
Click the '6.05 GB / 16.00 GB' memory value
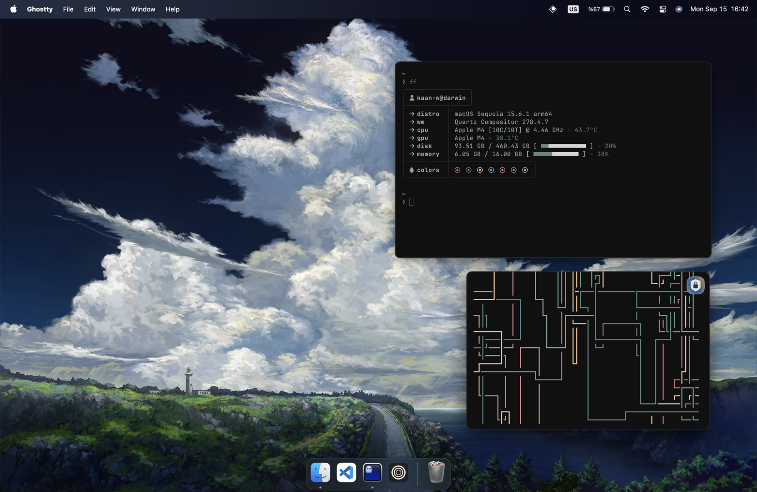tap(488, 154)
